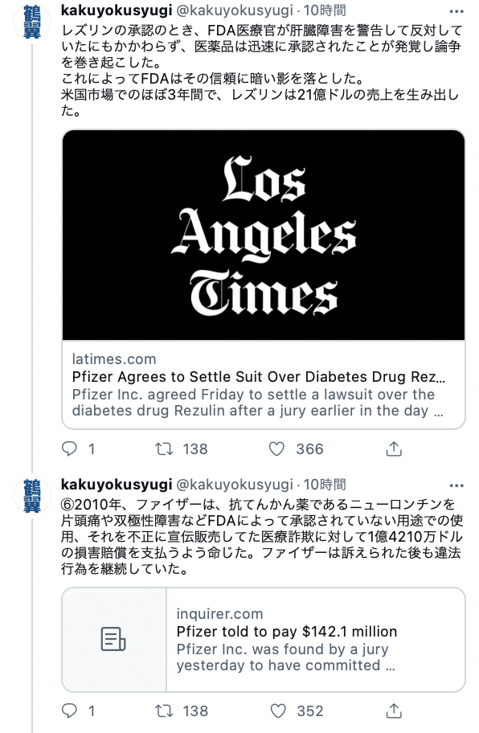Retweet the second tweet about Neurontin

tap(164, 711)
